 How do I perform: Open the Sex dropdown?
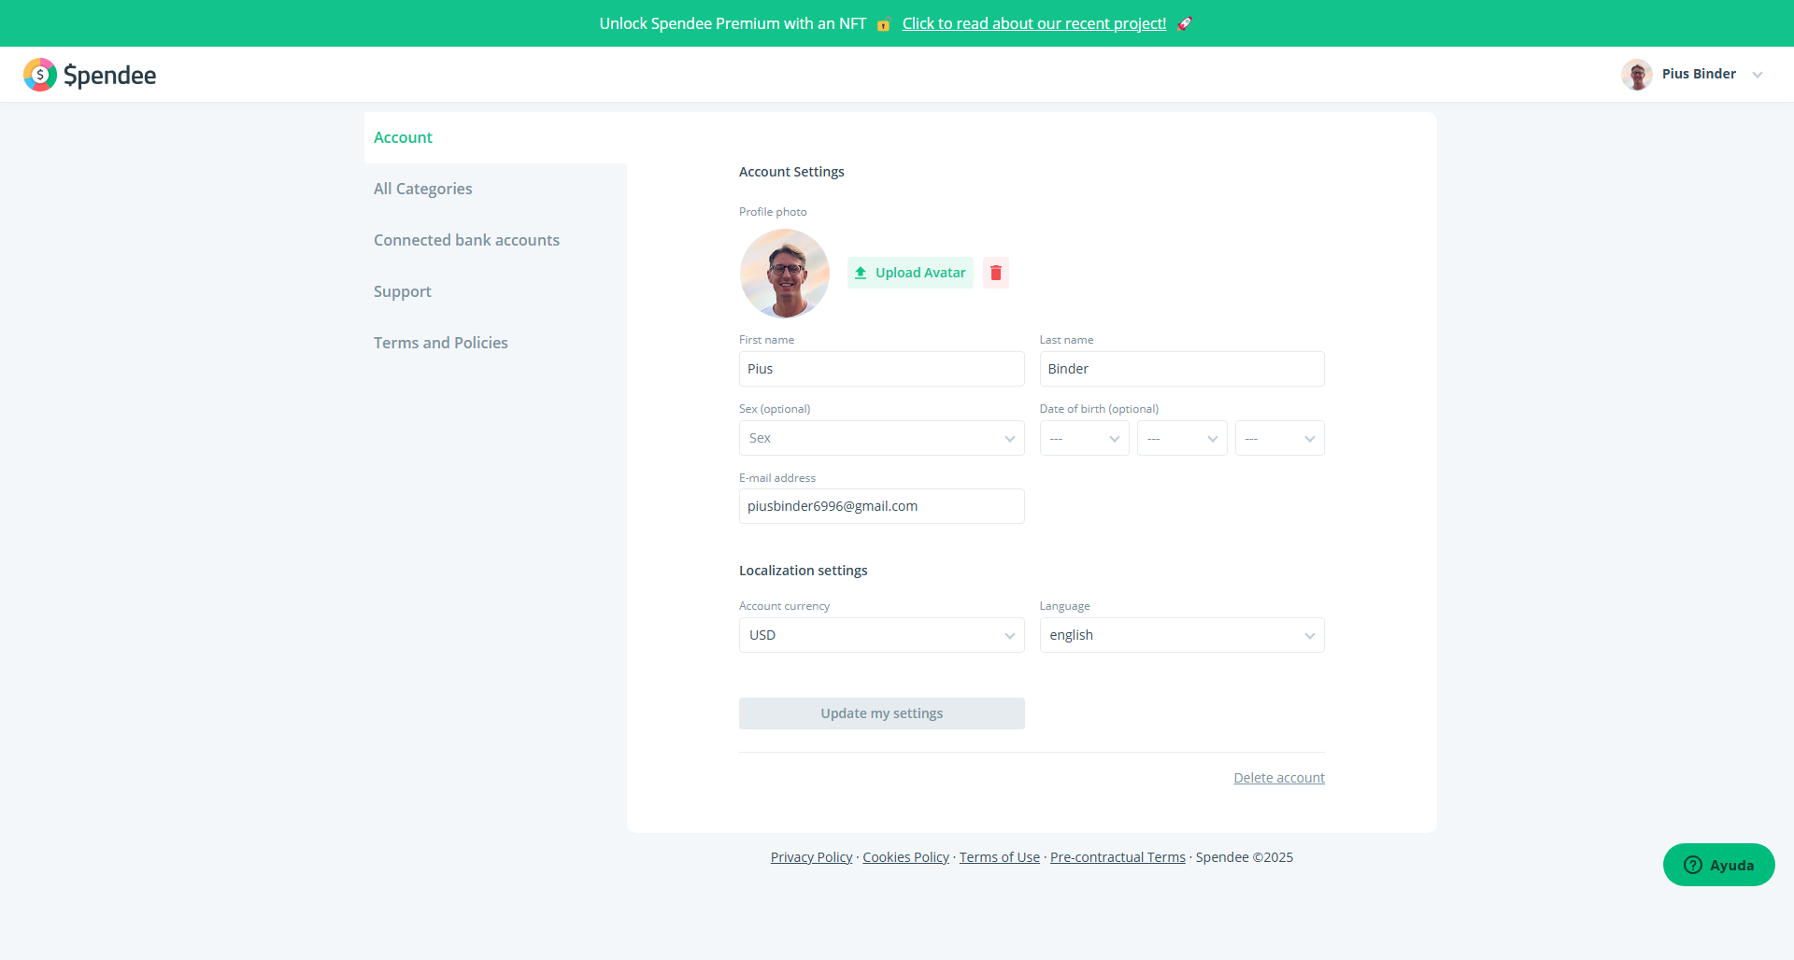click(x=881, y=438)
